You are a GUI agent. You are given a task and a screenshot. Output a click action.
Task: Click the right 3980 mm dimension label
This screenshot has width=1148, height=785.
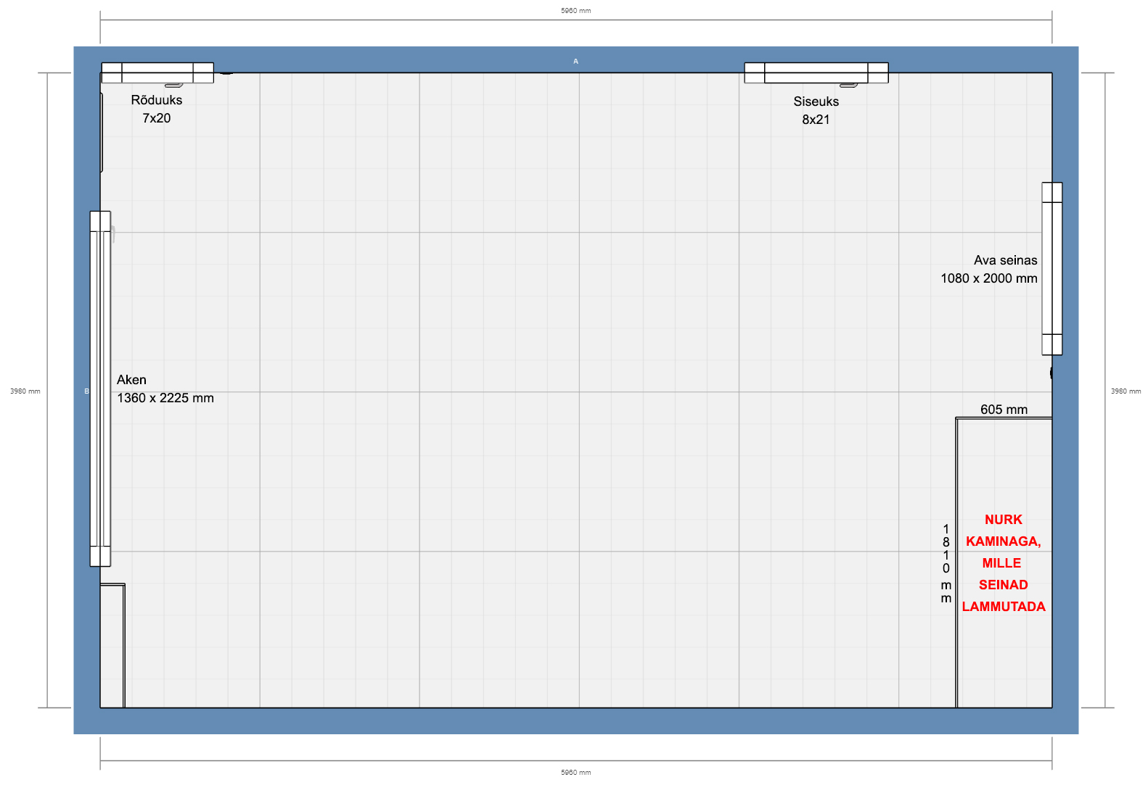click(x=1125, y=391)
